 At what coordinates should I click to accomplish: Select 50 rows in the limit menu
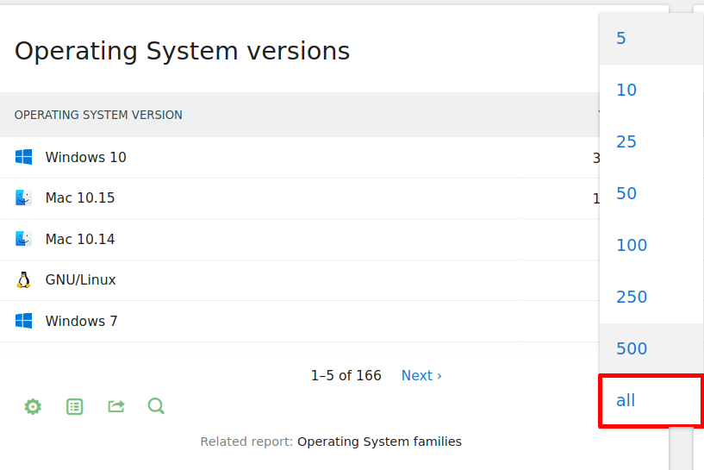click(x=651, y=193)
